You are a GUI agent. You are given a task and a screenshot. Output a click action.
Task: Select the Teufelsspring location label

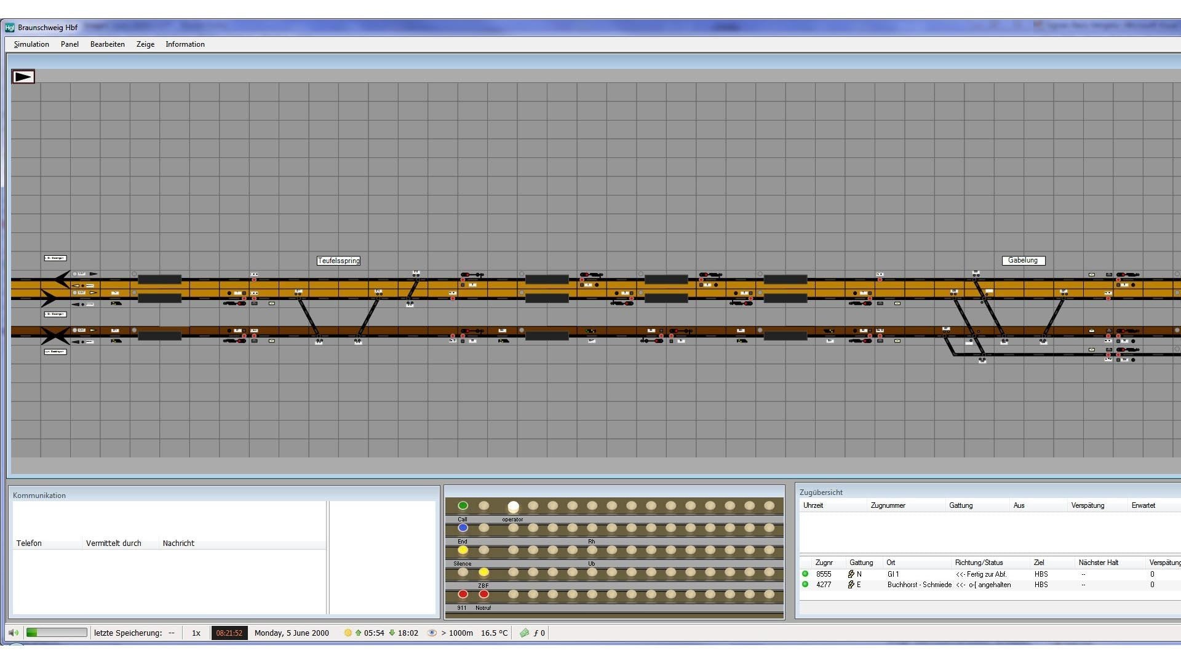tap(338, 261)
